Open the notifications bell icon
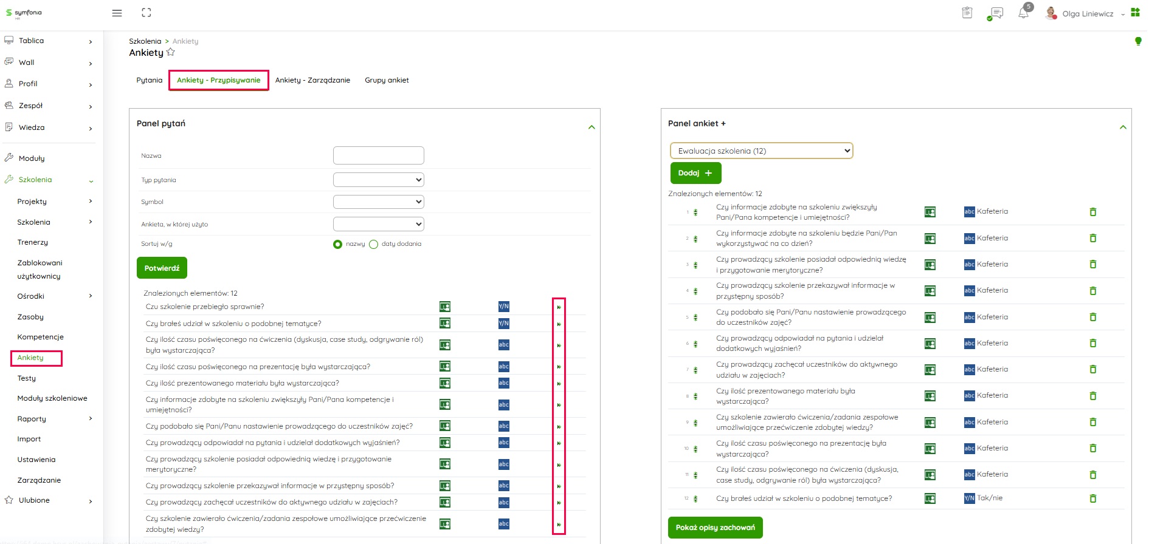The image size is (1155, 544). point(1024,13)
